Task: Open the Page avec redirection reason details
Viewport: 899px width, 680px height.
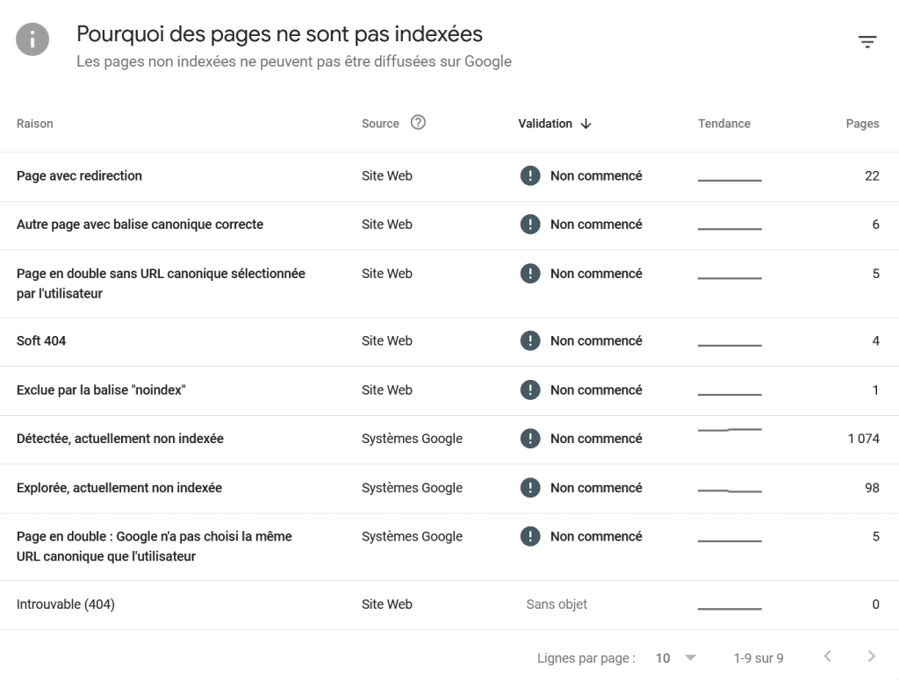Action: [78, 175]
